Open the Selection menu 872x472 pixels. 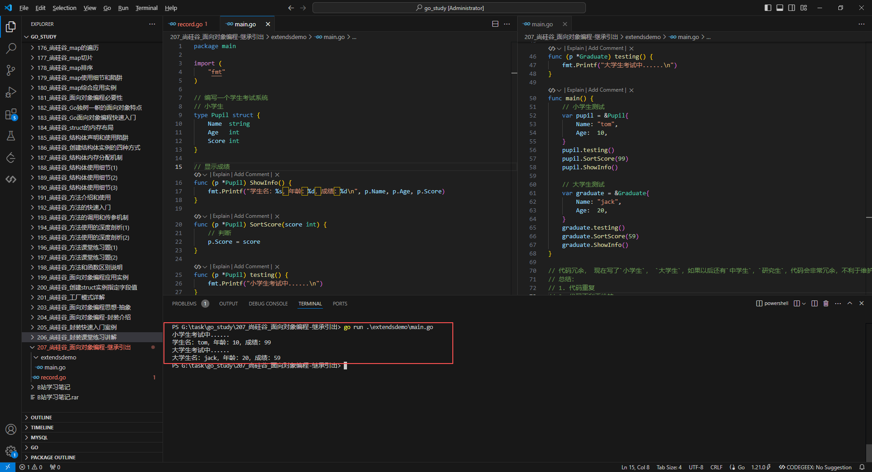click(x=64, y=8)
